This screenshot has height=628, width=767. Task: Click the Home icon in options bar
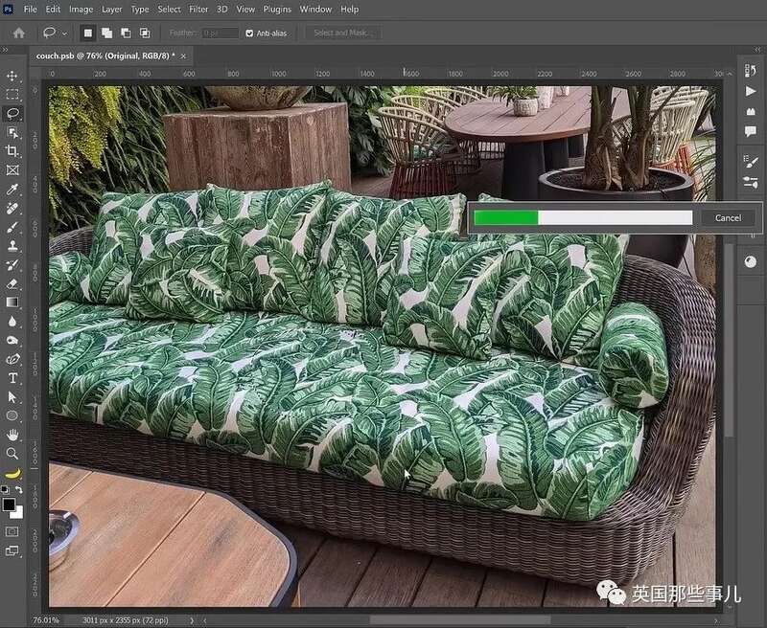pyautogui.click(x=19, y=34)
